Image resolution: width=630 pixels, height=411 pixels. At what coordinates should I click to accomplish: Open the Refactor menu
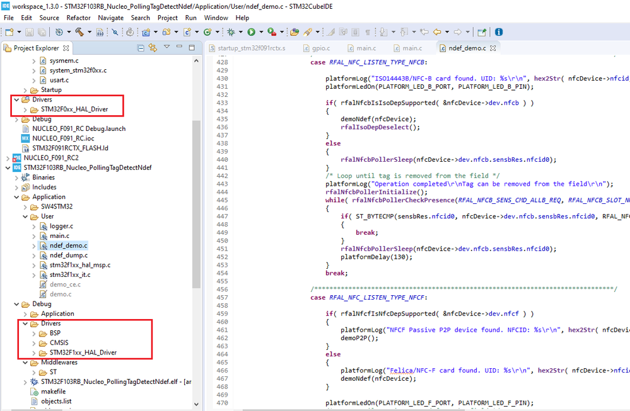coord(78,18)
